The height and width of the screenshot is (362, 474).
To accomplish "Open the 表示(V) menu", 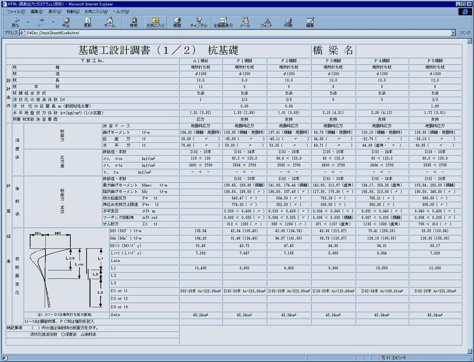I will pos(55,11).
